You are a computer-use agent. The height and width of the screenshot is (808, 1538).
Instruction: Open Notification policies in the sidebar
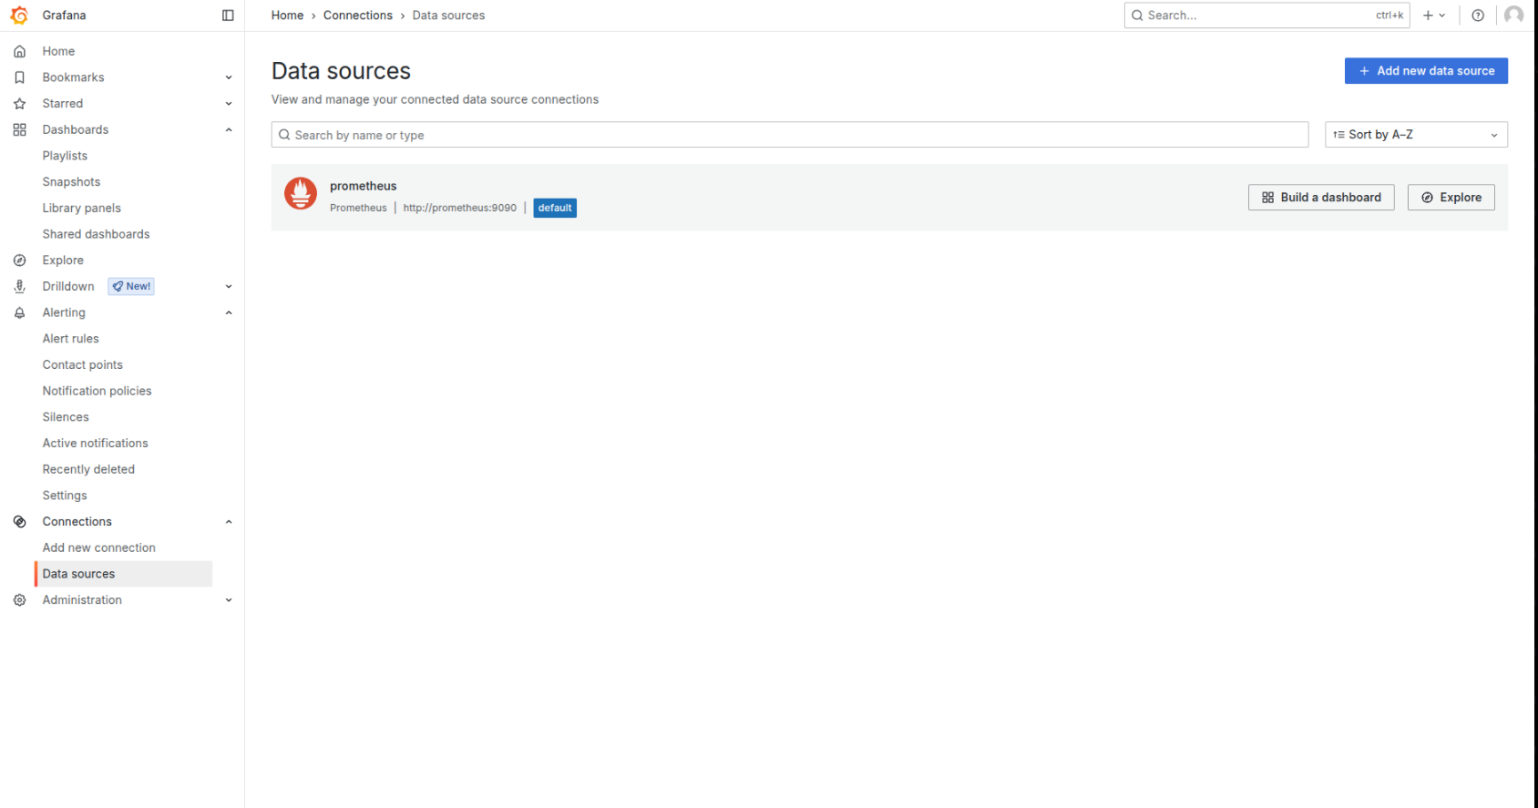click(97, 391)
